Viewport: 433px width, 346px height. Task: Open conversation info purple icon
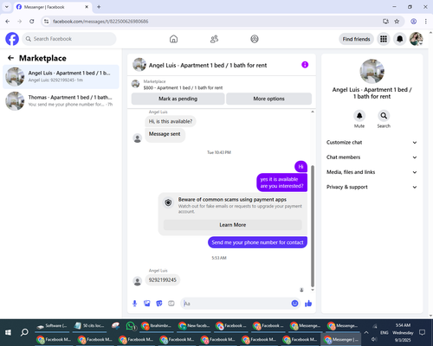click(x=305, y=65)
